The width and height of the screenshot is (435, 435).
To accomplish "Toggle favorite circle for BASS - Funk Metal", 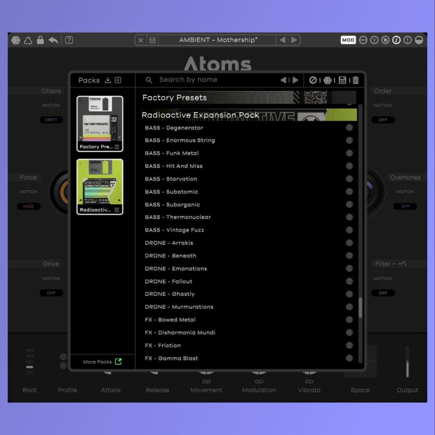I will (349, 153).
